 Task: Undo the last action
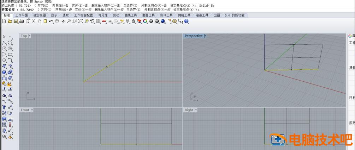click(51, 21)
